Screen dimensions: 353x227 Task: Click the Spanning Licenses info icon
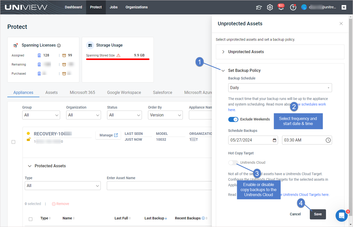click(59, 45)
